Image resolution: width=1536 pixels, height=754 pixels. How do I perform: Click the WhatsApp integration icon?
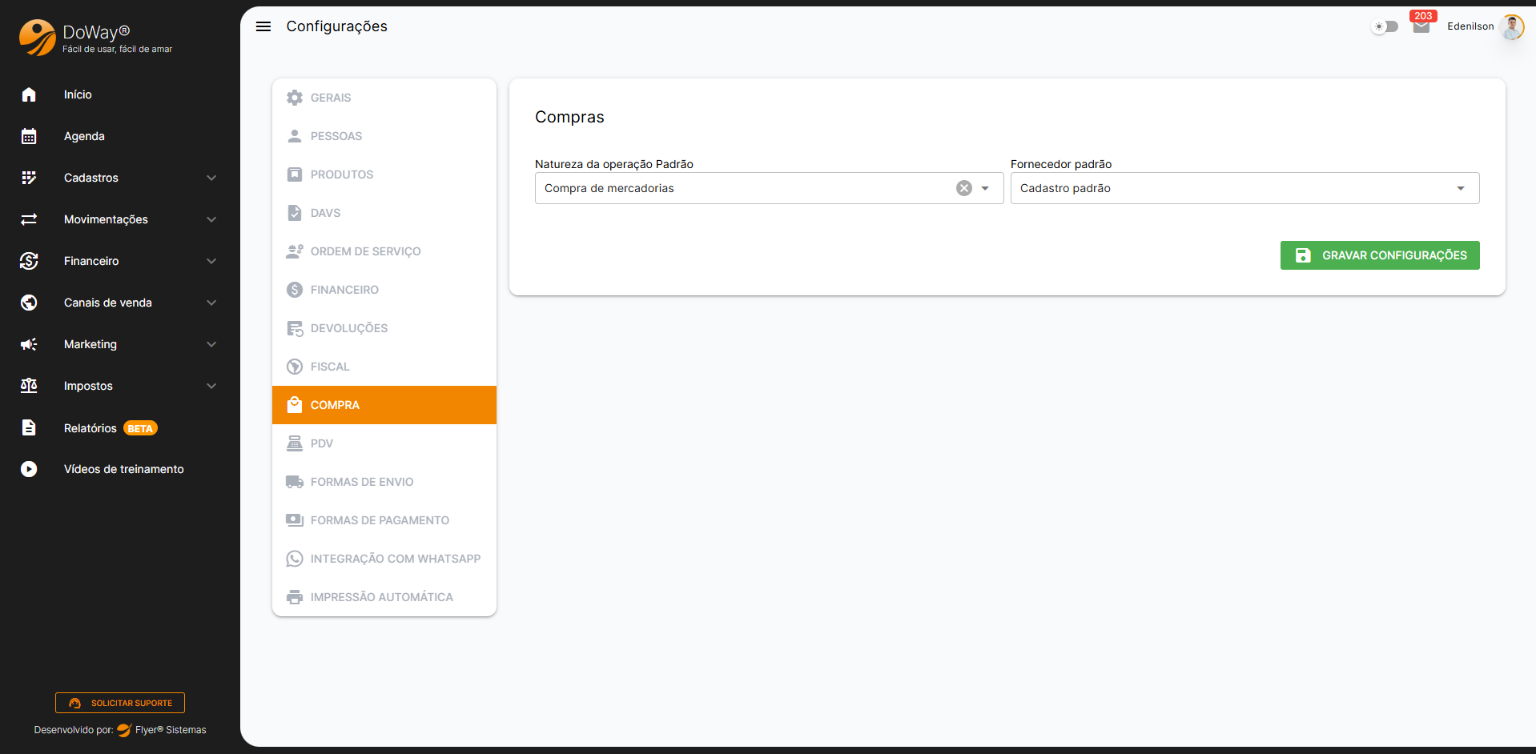[295, 559]
